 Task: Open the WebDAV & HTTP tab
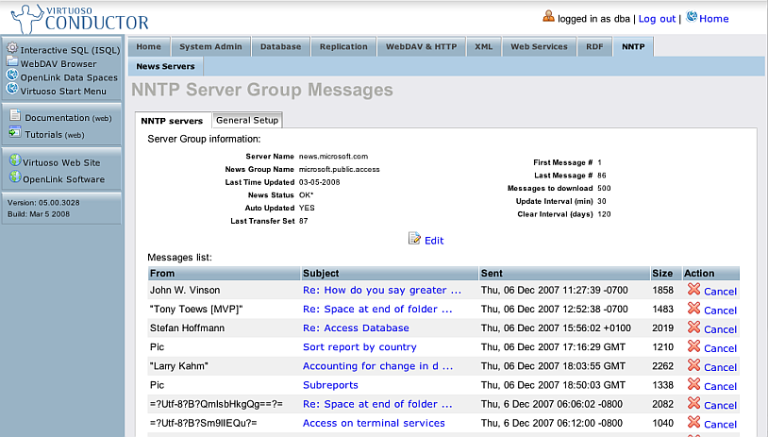pyautogui.click(x=420, y=46)
